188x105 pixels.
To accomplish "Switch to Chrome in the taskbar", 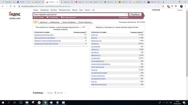I will (x=45, y=102).
